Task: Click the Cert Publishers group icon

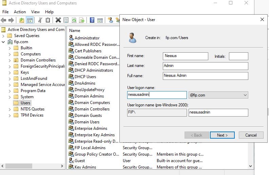Action: point(71,51)
